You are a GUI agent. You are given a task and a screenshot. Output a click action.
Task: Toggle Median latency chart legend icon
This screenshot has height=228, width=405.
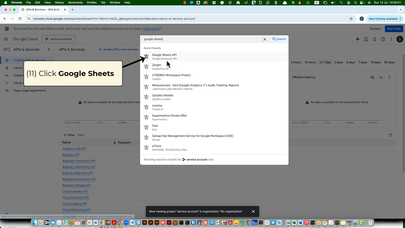point(372,77)
